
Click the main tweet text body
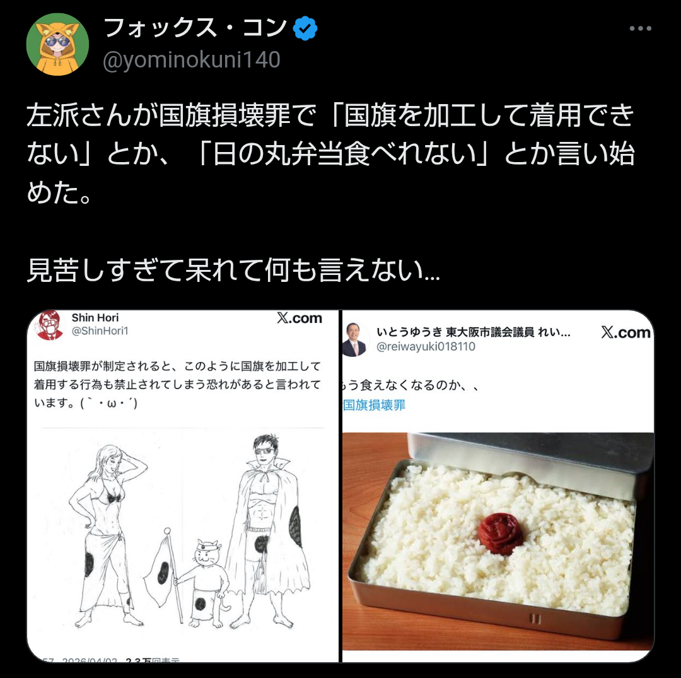coord(330,192)
